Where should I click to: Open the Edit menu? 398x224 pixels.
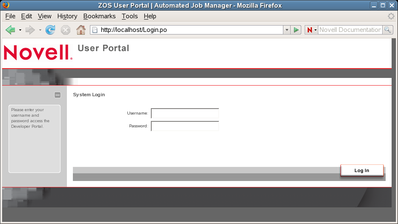[26, 16]
